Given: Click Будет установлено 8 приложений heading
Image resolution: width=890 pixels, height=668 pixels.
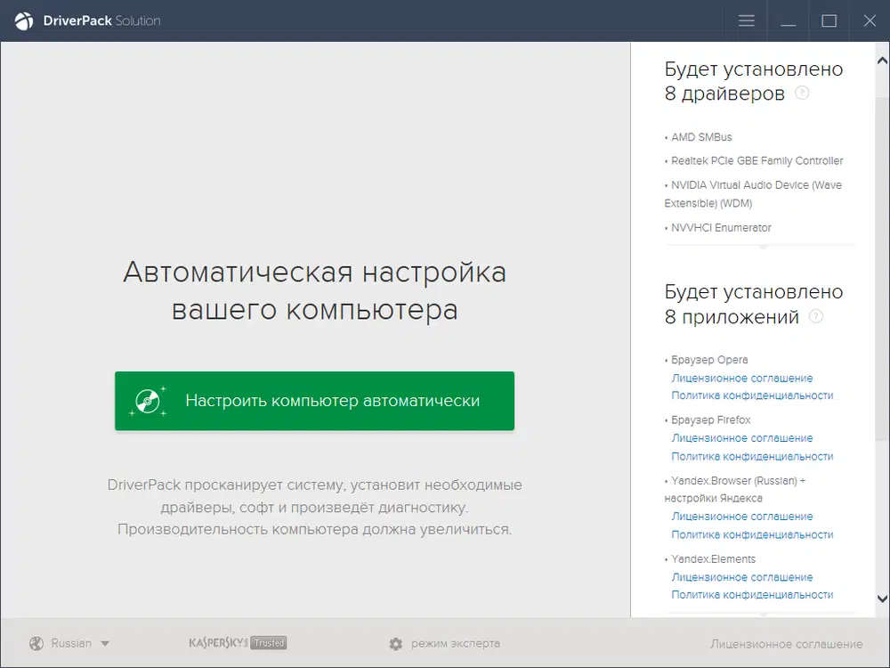Looking at the screenshot, I should [x=754, y=304].
